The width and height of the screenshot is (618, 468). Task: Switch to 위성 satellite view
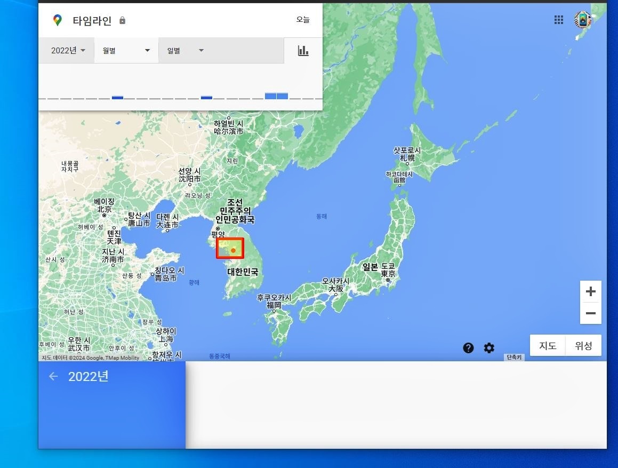(583, 346)
